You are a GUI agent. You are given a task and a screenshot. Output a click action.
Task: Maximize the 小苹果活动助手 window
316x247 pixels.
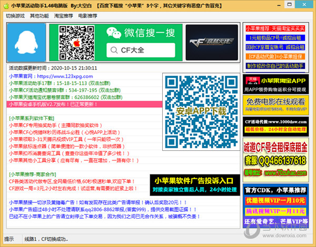click(289, 4)
